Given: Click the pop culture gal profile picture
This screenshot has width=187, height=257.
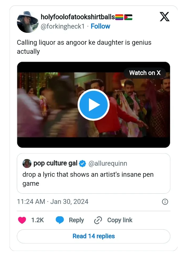Looking at the screenshot, I should tap(27, 164).
